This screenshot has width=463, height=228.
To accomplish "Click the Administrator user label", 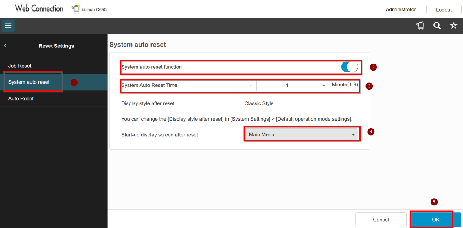I will pos(400,10).
